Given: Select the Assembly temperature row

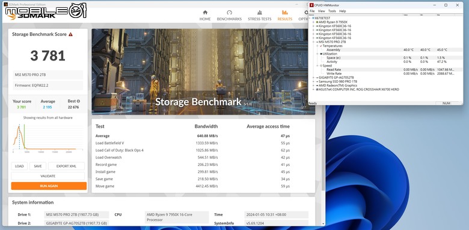Looking at the screenshot, I should click(x=385, y=50).
